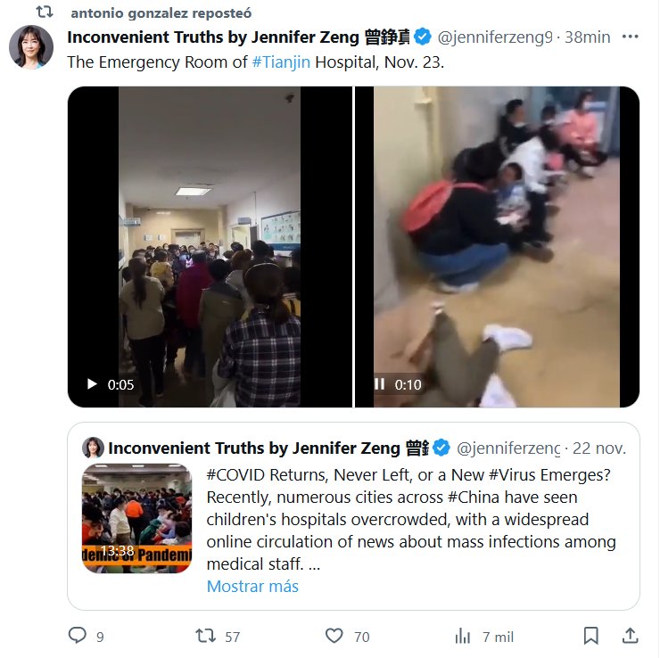Click small avatar in quoted tweet
Screen dimensions: 660x658
[93, 448]
